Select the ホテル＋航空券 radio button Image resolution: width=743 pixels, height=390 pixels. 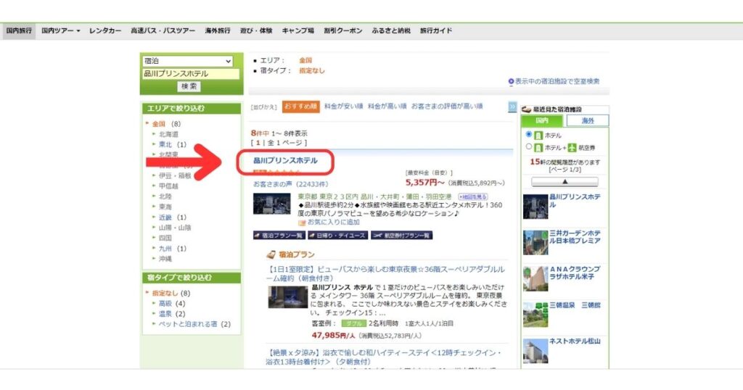[529, 147]
